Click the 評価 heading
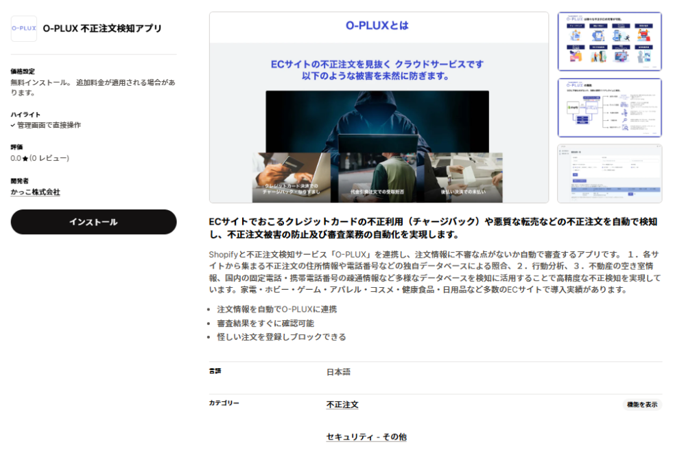The width and height of the screenshot is (686, 454). coord(16,147)
